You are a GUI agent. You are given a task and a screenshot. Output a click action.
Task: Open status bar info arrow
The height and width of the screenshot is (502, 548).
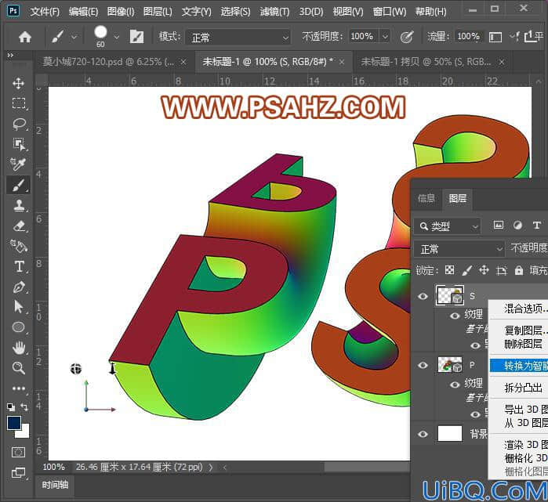211,468
